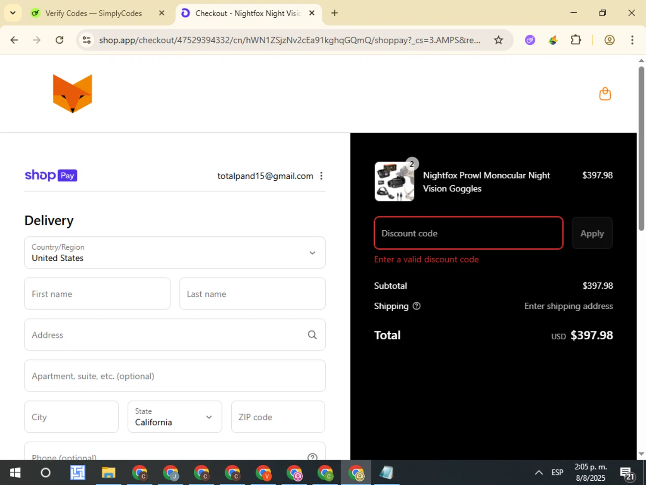
Task: Expand the State dropdown showing California
Action: tap(175, 417)
